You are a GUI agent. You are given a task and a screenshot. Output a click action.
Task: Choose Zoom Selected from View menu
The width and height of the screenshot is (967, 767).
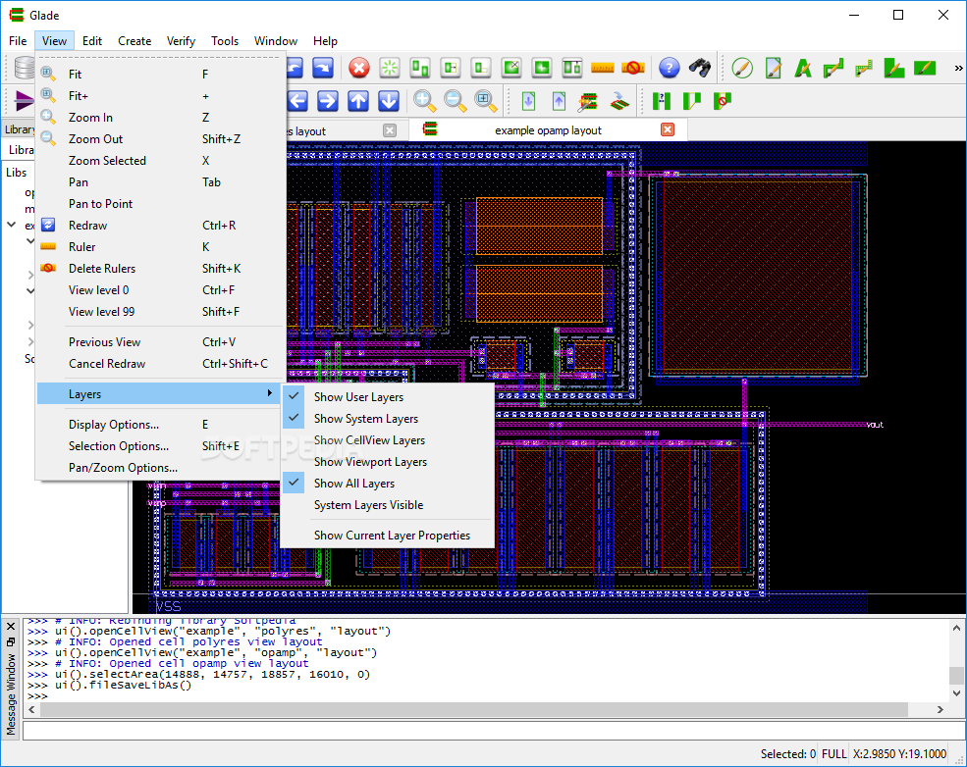[160, 160]
